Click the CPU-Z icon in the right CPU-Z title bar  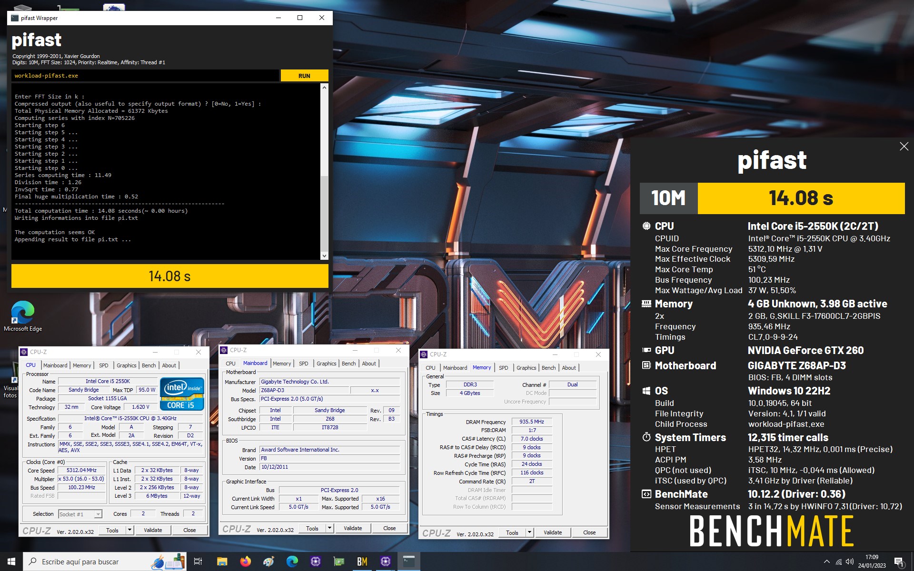coord(424,354)
